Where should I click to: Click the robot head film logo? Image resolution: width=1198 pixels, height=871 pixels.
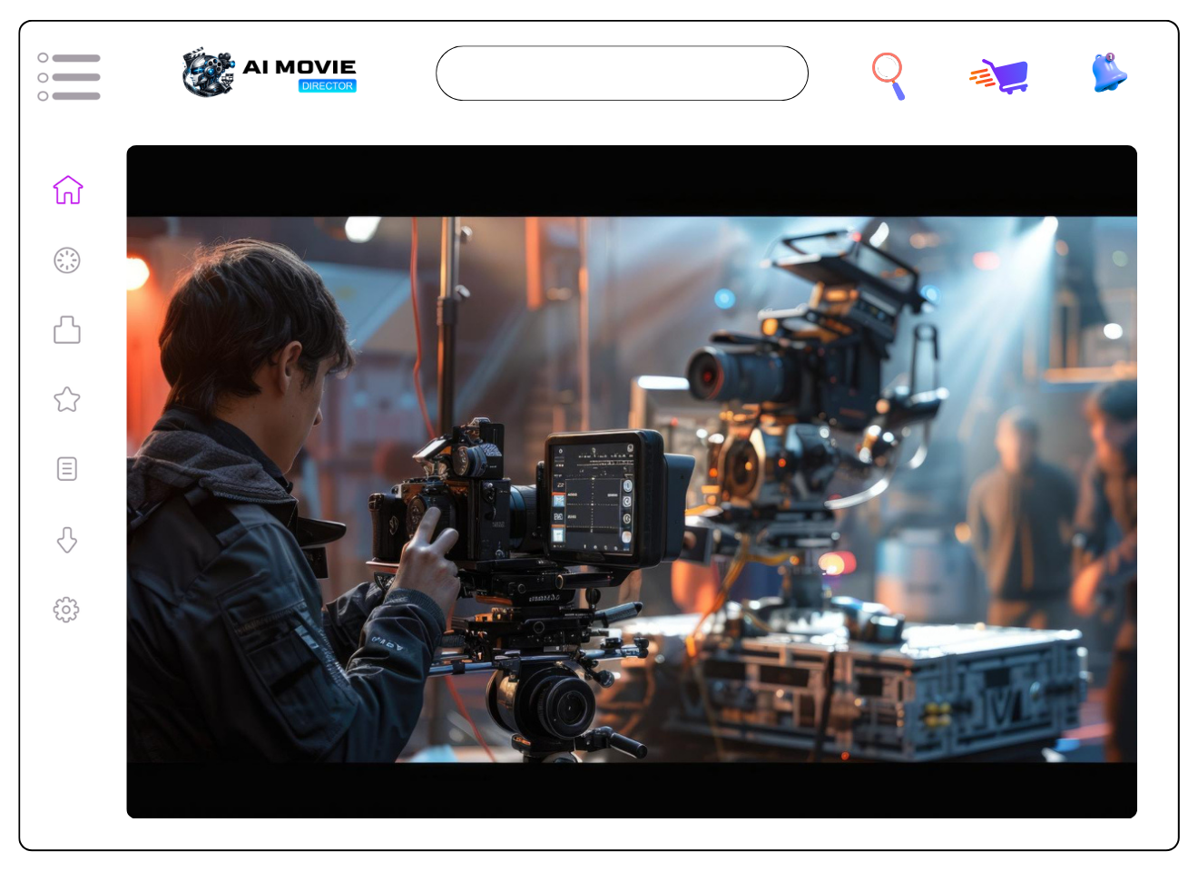point(208,73)
